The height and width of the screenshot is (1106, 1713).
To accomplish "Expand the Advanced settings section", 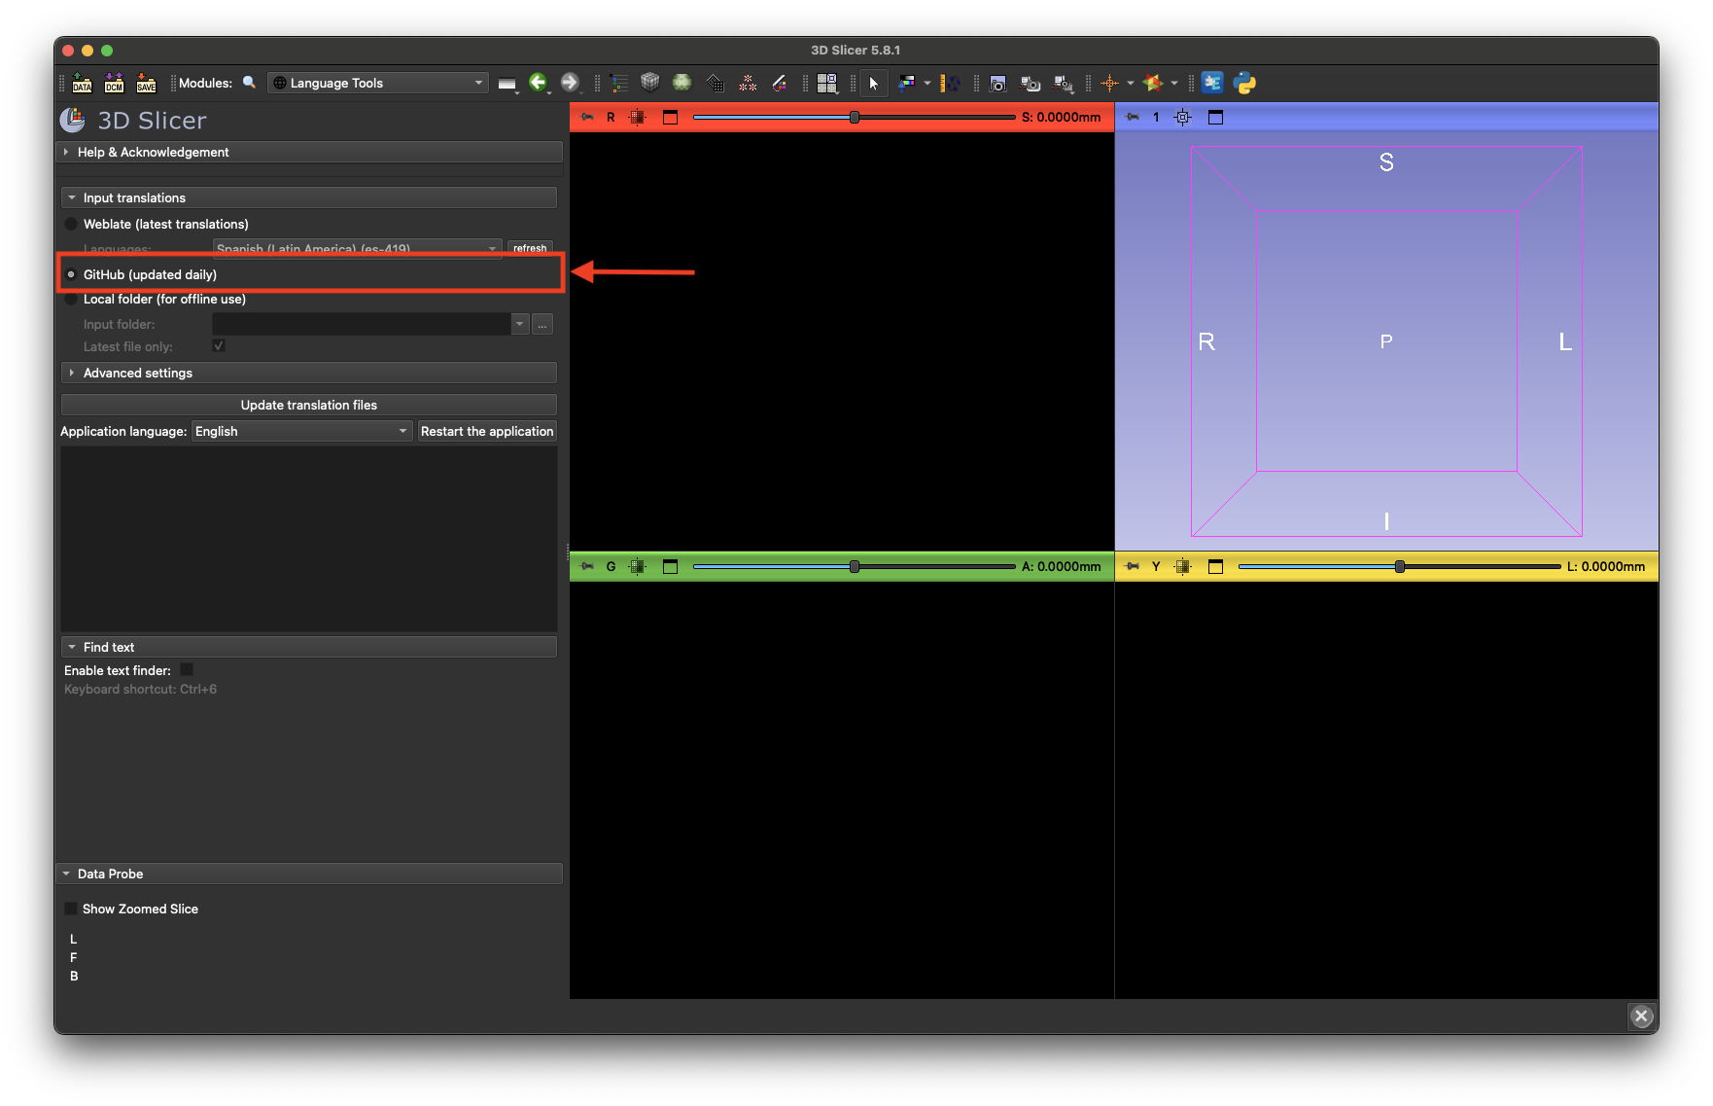I will 138,373.
